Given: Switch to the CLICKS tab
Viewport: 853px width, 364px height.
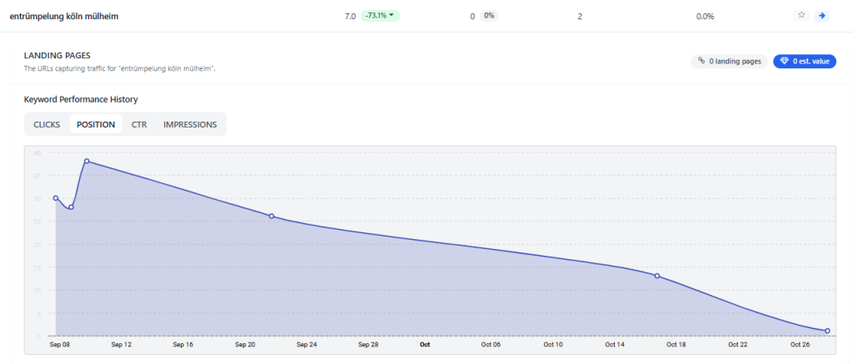Looking at the screenshot, I should pyautogui.click(x=47, y=124).
